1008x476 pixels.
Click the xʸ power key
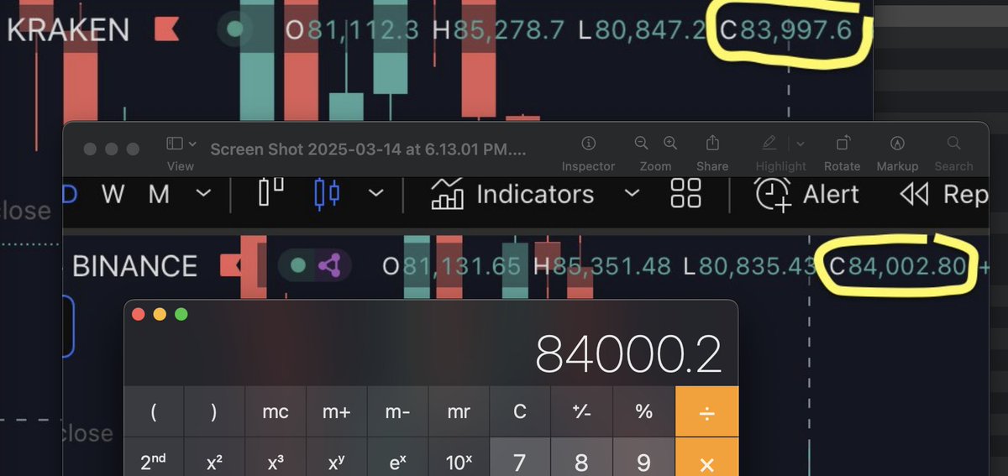click(x=337, y=458)
